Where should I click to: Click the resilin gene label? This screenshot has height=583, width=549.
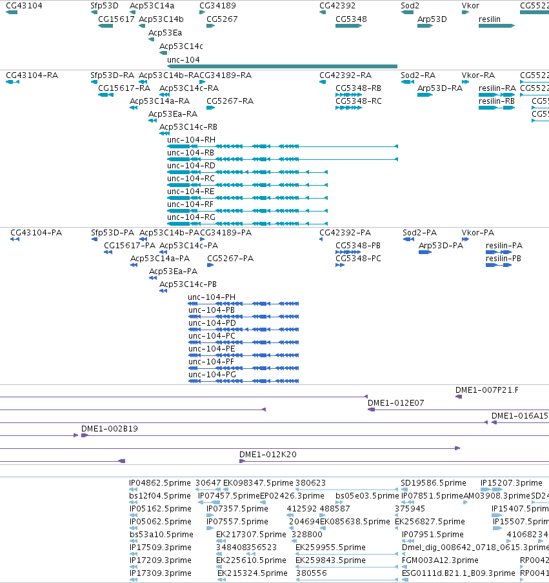pos(490,19)
